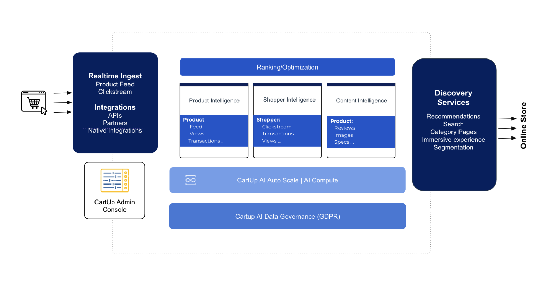Click the CartUp Admin Console settings icon
The image size is (539, 282).
115,180
